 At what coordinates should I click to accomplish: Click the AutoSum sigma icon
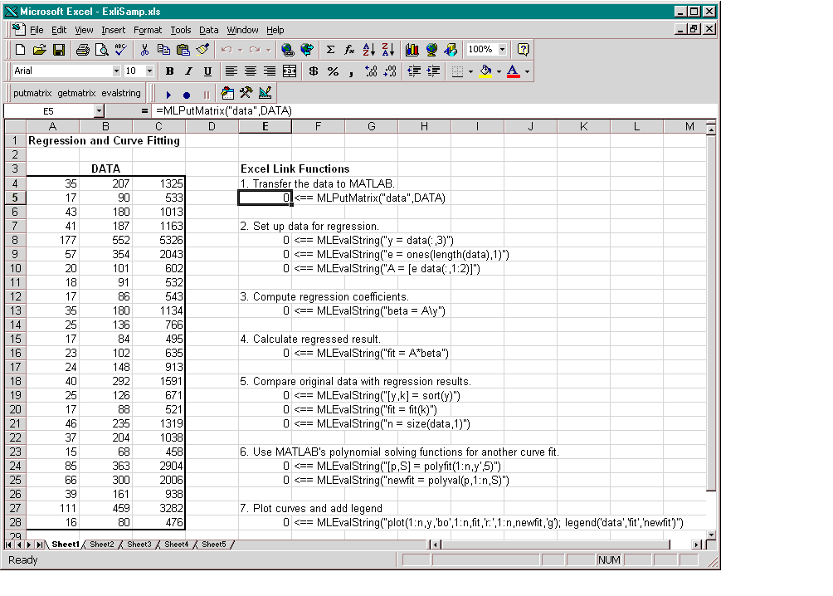point(330,50)
